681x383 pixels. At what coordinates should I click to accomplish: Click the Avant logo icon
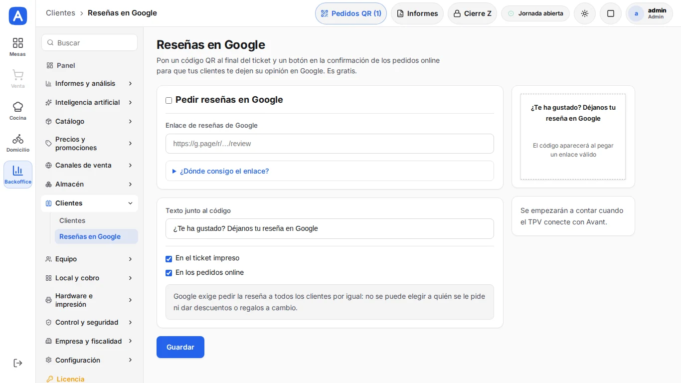click(18, 16)
